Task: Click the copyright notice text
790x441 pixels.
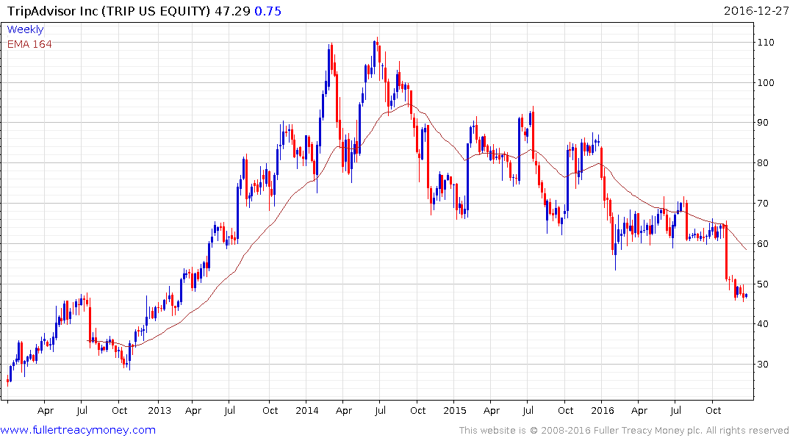Action: [624, 431]
